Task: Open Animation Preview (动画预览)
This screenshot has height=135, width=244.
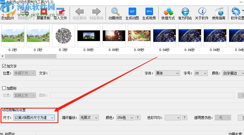Action: tap(115, 13)
